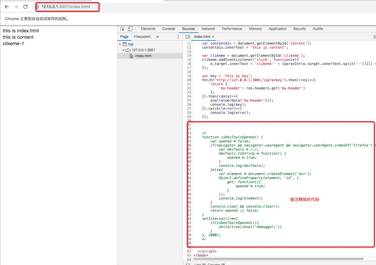376x265 pixels.
Task: Switch to the Performance tab
Action: tap(232, 29)
